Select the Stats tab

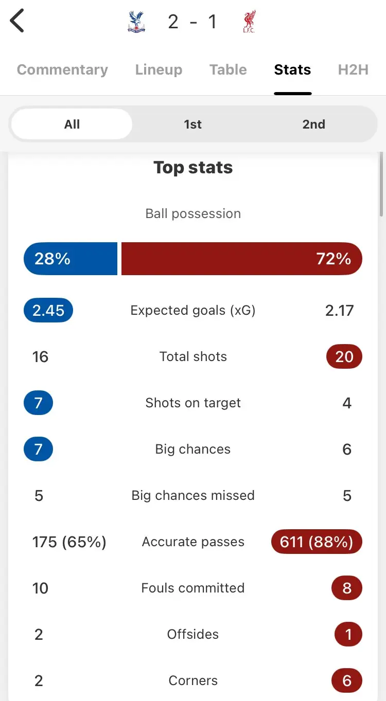click(292, 70)
